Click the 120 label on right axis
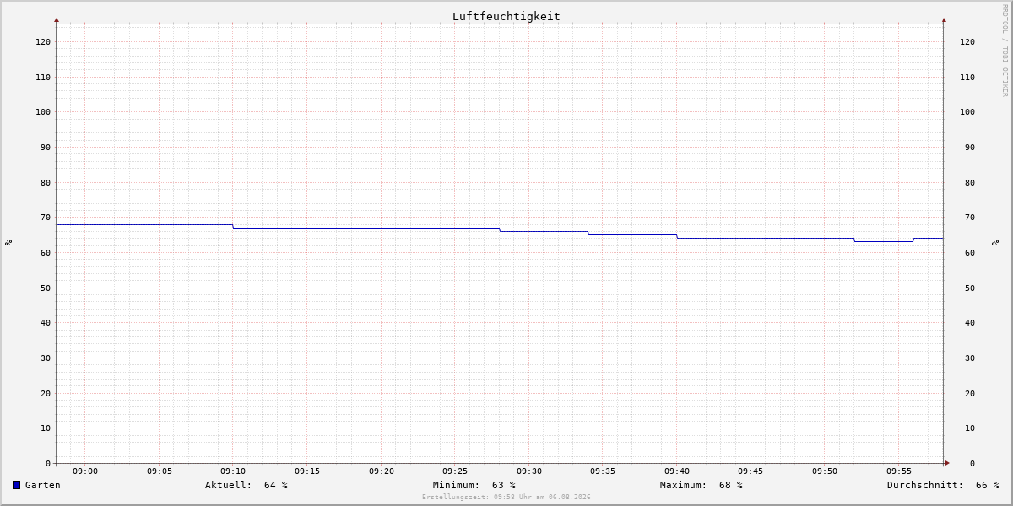1013x506 pixels. point(967,41)
